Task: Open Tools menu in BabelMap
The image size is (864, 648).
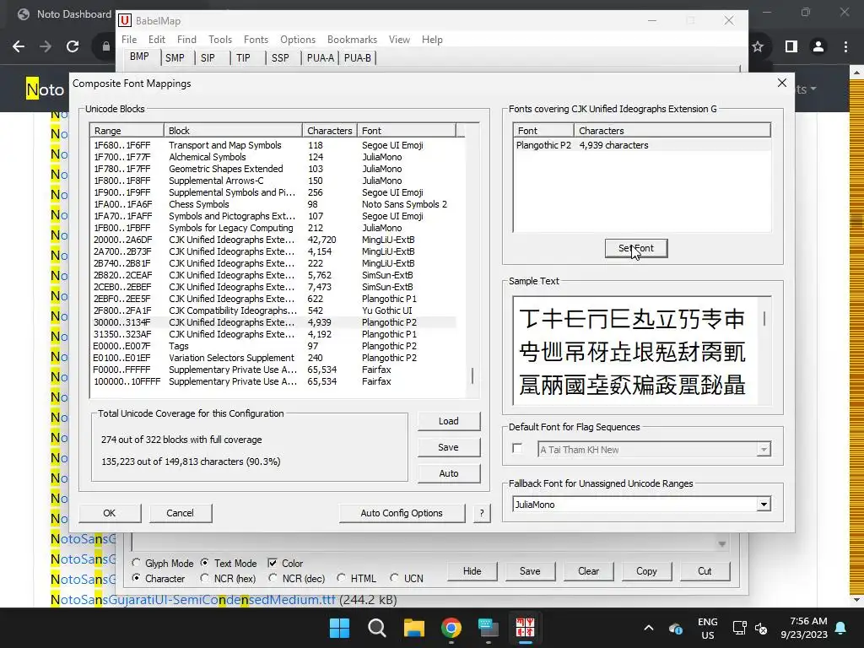Action: [x=220, y=40]
